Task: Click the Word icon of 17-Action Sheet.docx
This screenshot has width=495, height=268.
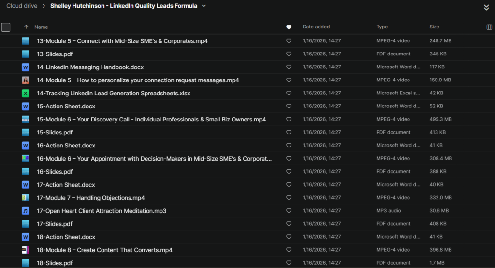Action: coord(26,185)
